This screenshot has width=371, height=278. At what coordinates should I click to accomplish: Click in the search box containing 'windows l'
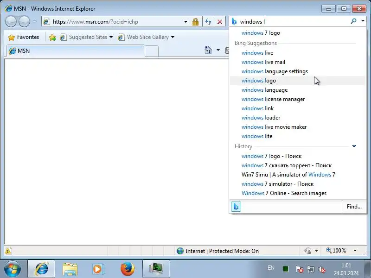294,22
